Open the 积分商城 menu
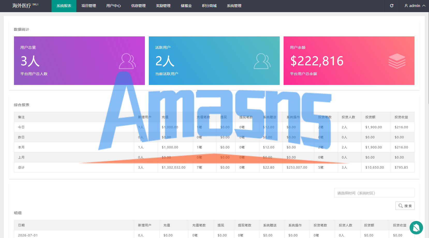 pyautogui.click(x=209, y=6)
